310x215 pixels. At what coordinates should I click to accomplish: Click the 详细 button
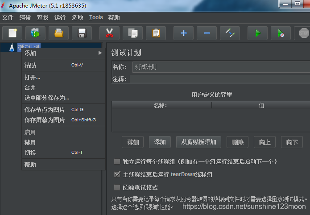tap(132, 142)
